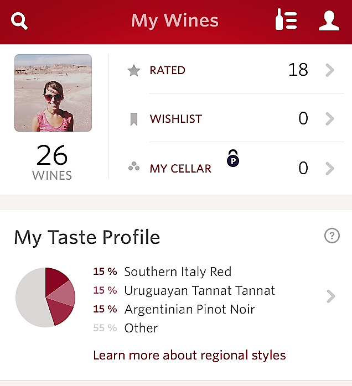Tap the three-dots My Cellar icon

[134, 167]
